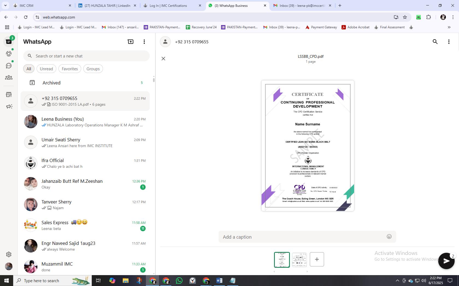Open the business tools storefront icon
This screenshot has width=459, height=286.
coord(9,95)
